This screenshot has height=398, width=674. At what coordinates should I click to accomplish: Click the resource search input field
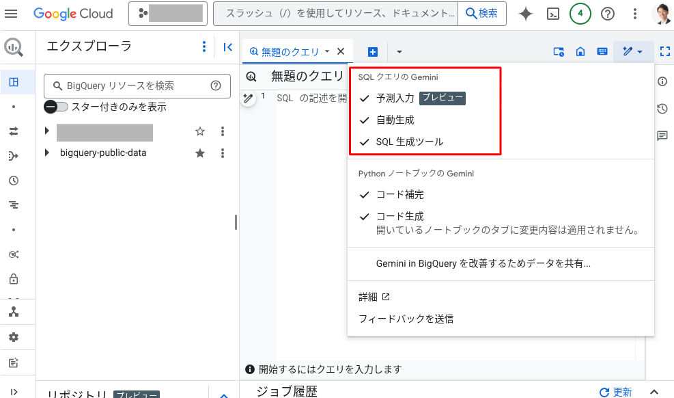click(336, 14)
